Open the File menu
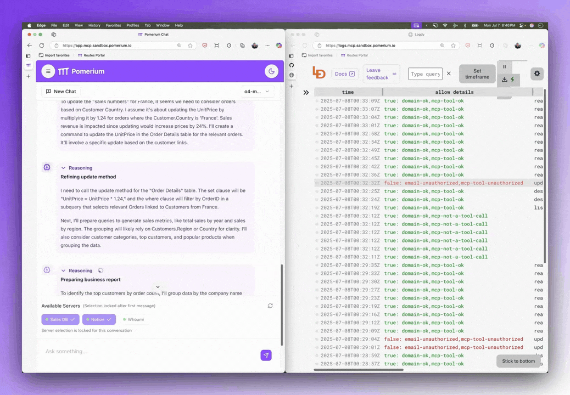 tap(54, 25)
